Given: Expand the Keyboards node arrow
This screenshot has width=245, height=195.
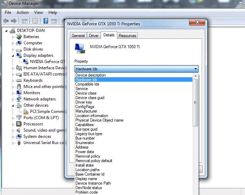Looking at the screenshot, I should 13,81.
